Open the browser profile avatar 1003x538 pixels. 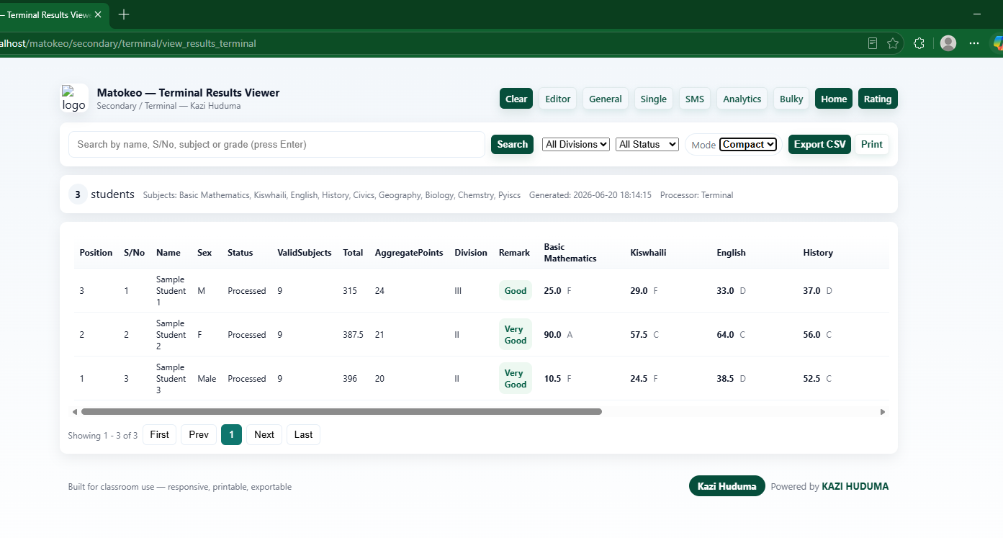[x=948, y=43]
